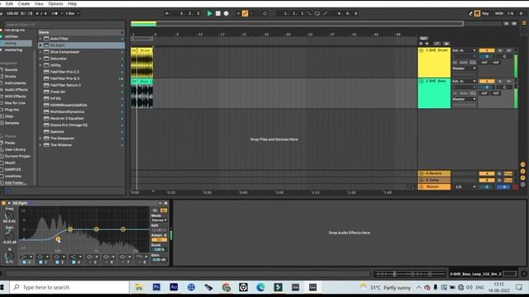Viewport: 529px width, 297px height.
Task: Open Ext. In dropdown on SHE_Bass track
Action: click(464, 81)
